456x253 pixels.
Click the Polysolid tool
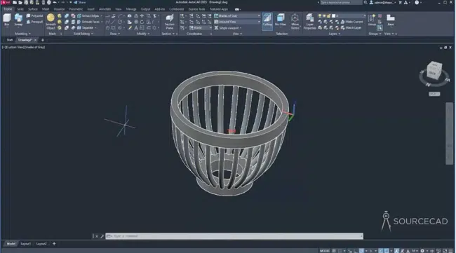[34, 16]
